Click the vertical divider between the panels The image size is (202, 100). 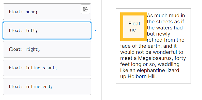(x=102, y=50)
